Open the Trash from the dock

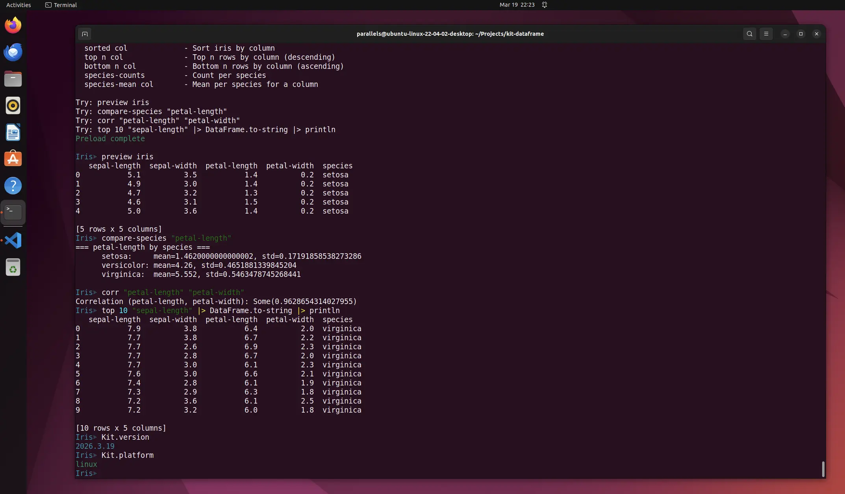(x=13, y=267)
